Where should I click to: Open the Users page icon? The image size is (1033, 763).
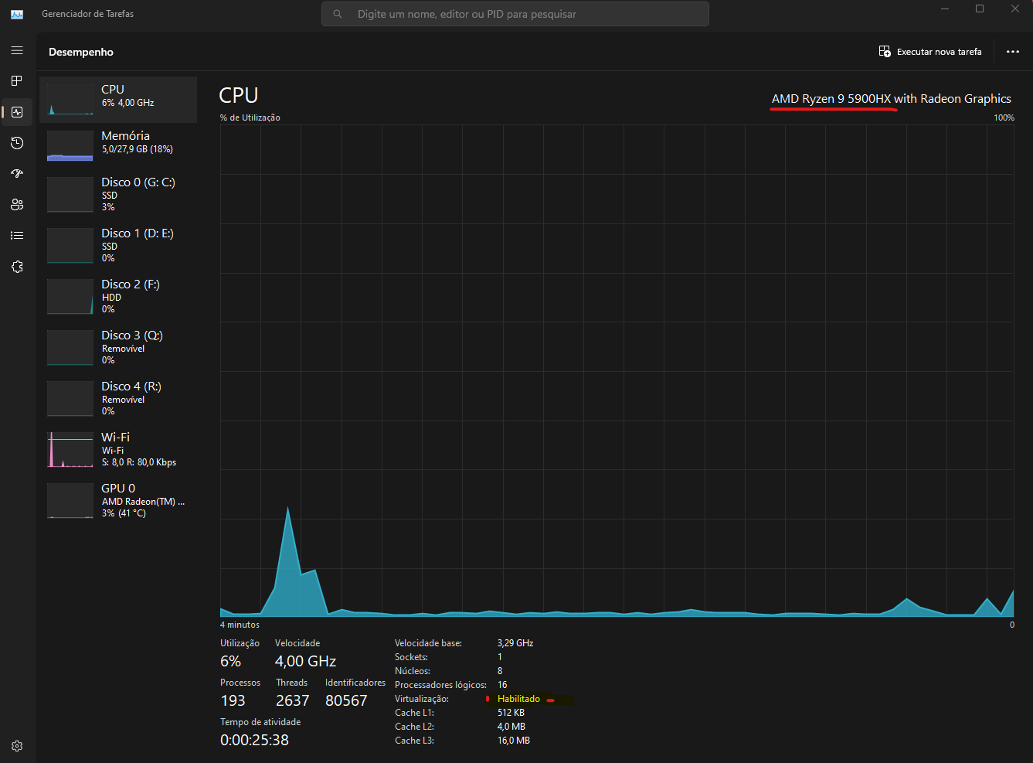(x=17, y=205)
